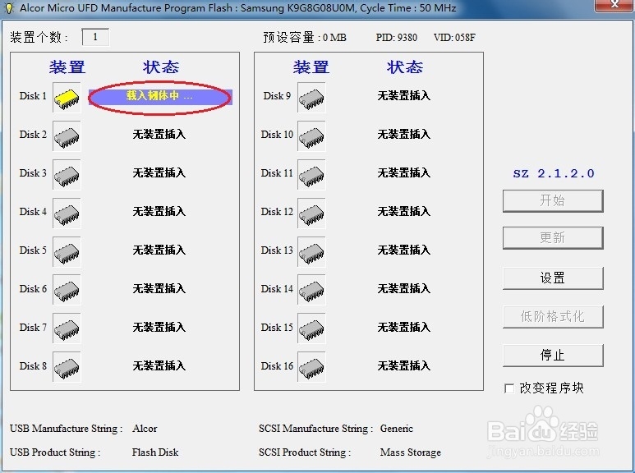The image size is (635, 473).
Task: Click the Disk 16 chip icon
Action: (x=311, y=367)
